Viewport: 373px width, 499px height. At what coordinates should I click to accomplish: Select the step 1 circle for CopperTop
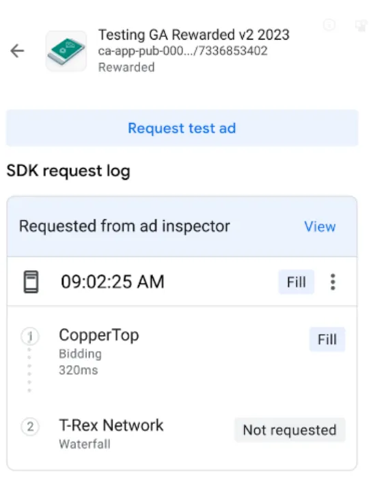[30, 336]
